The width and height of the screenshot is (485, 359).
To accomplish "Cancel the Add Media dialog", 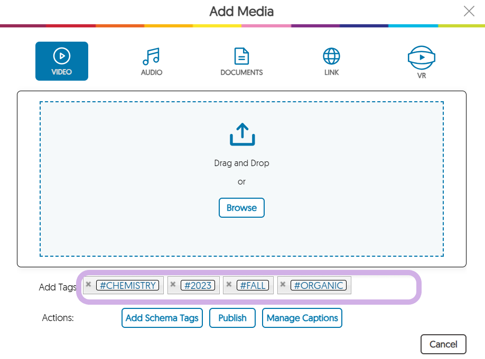I will point(443,344).
